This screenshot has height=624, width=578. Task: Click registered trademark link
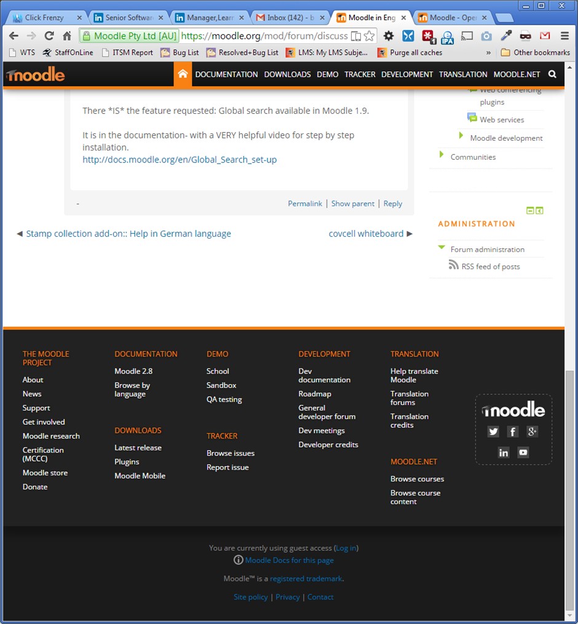[306, 579]
